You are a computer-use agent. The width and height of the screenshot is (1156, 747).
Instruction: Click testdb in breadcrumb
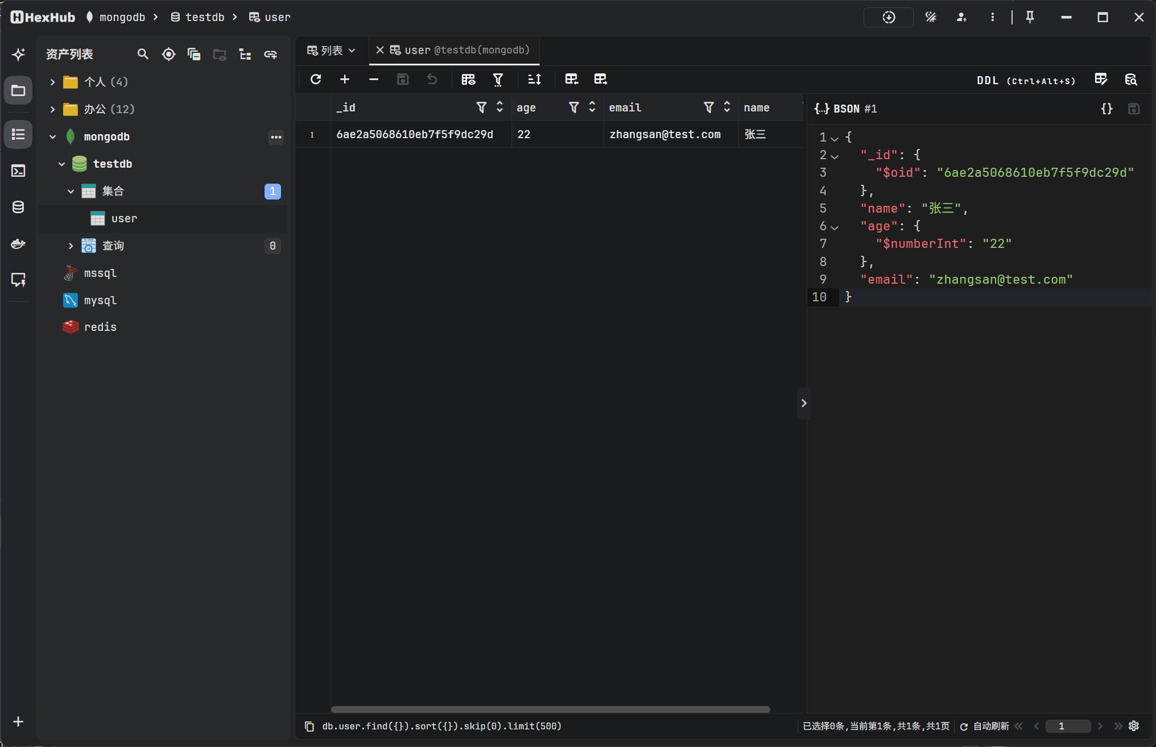198,17
